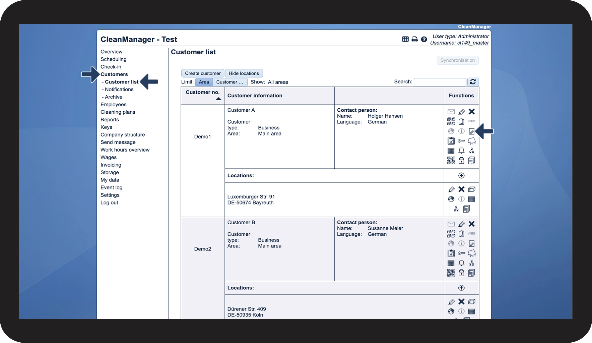
Task: Click the note-with-pencil icon for Customer A
Action: (x=472, y=131)
